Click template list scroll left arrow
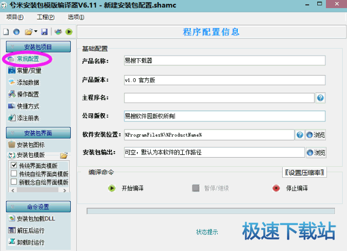Viewport: 347px width, 251px height. [x=12, y=190]
